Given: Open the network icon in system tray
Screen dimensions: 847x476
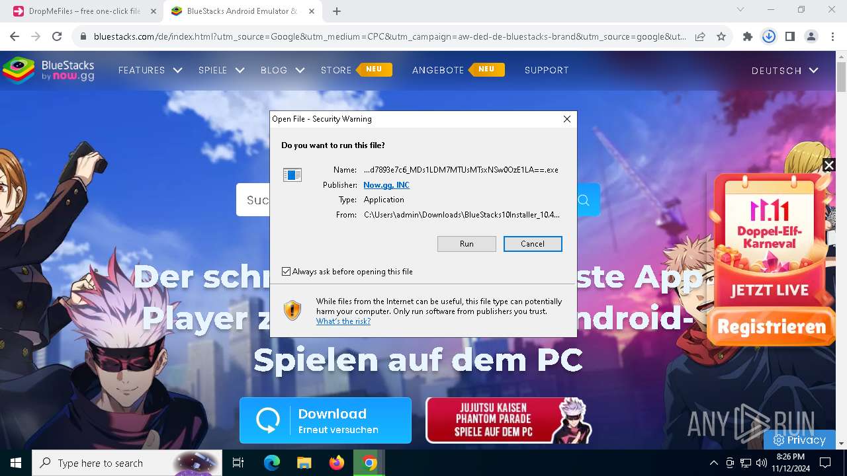Looking at the screenshot, I should click(746, 463).
